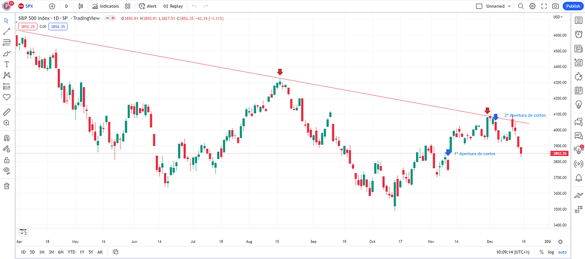Create a new Alert
585x259 pixels.
(x=148, y=7)
